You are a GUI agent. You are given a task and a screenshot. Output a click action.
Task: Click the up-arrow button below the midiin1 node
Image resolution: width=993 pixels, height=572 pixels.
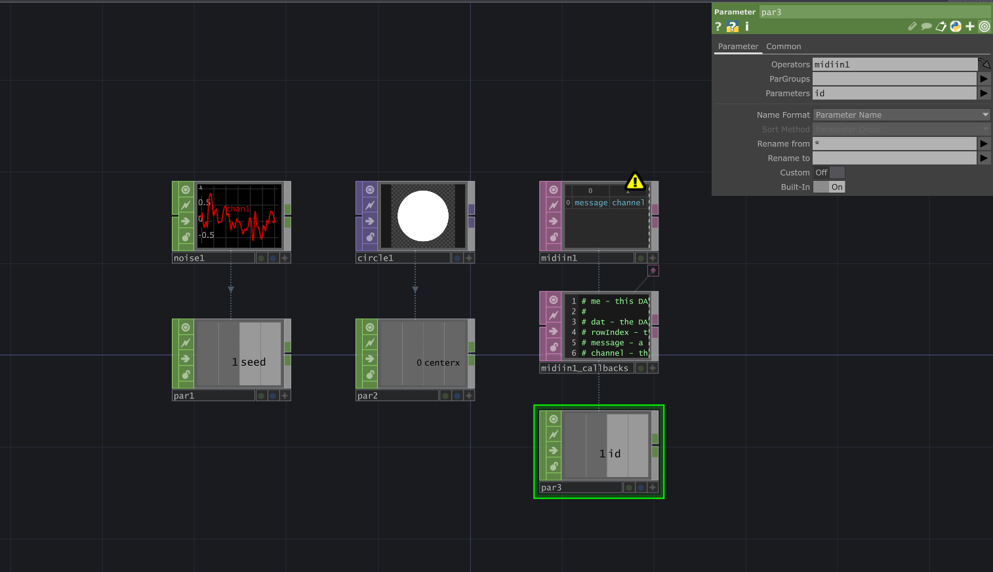[653, 270]
